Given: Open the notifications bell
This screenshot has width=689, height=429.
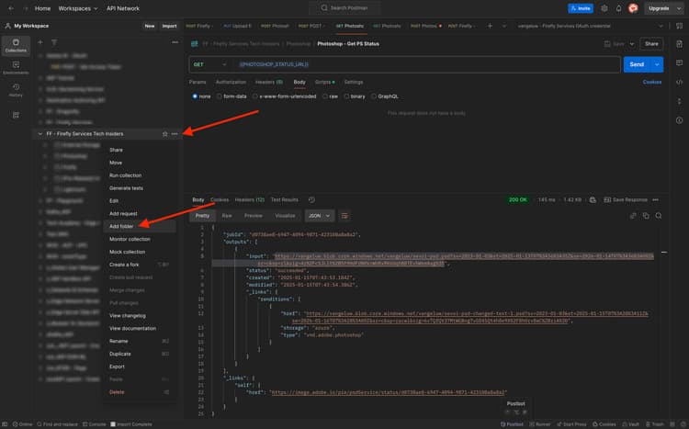Looking at the screenshot, I should coord(618,8).
